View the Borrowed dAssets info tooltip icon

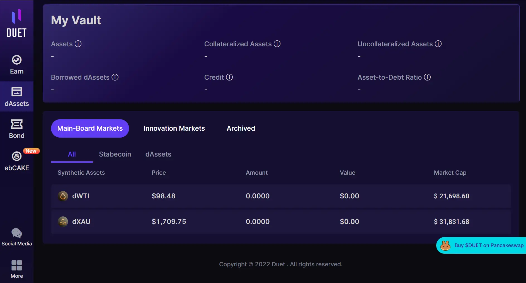point(115,77)
